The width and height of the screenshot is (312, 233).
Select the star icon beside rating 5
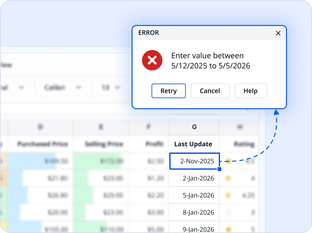point(228,228)
